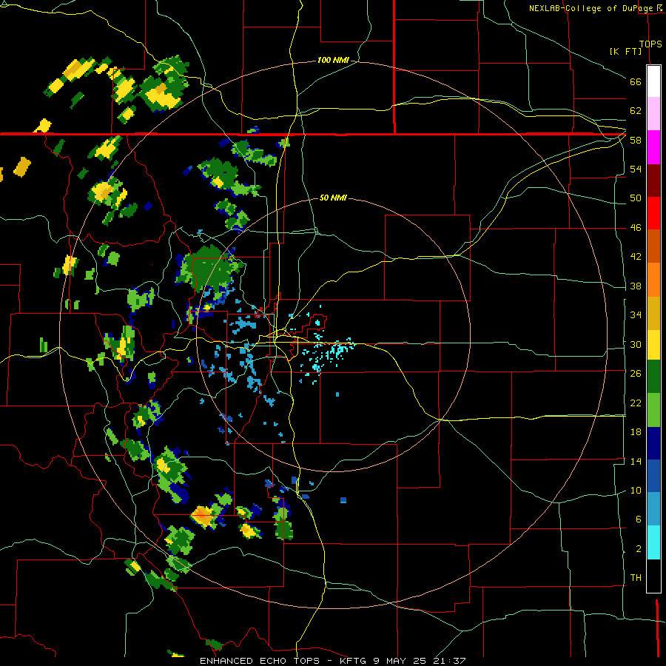Pick the dark green legend swatch

653,377
